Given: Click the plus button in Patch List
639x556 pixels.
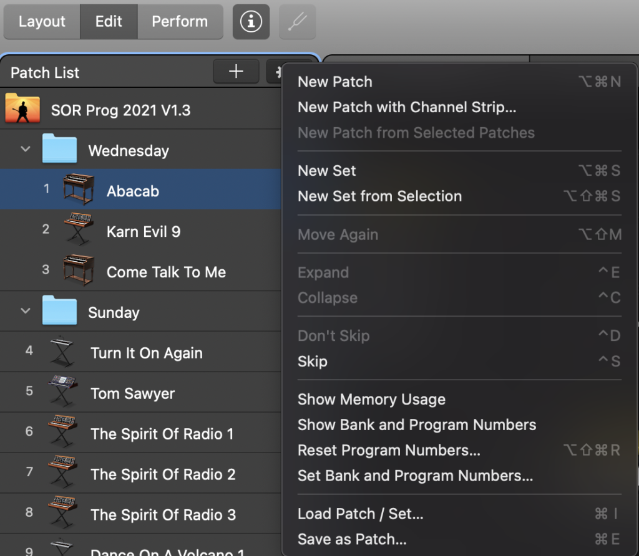Looking at the screenshot, I should click(236, 72).
